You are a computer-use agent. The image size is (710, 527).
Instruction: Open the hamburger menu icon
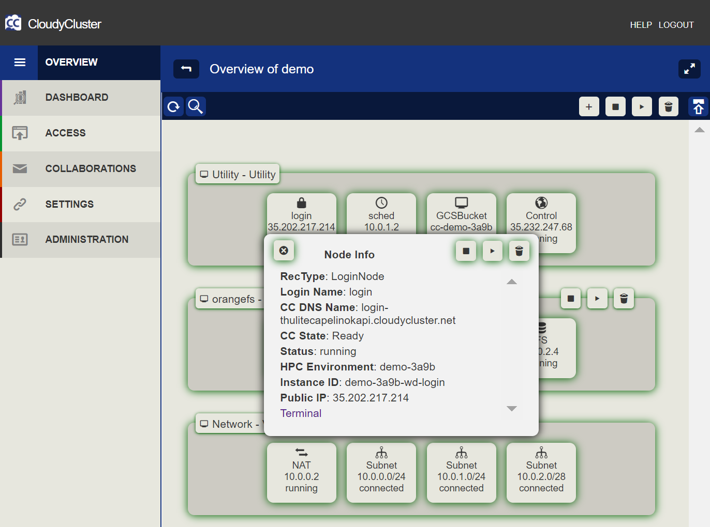(20, 63)
